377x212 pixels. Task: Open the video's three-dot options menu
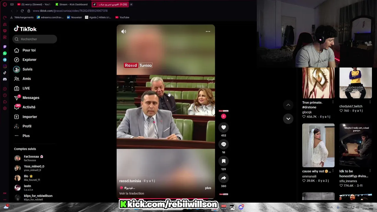(x=208, y=32)
